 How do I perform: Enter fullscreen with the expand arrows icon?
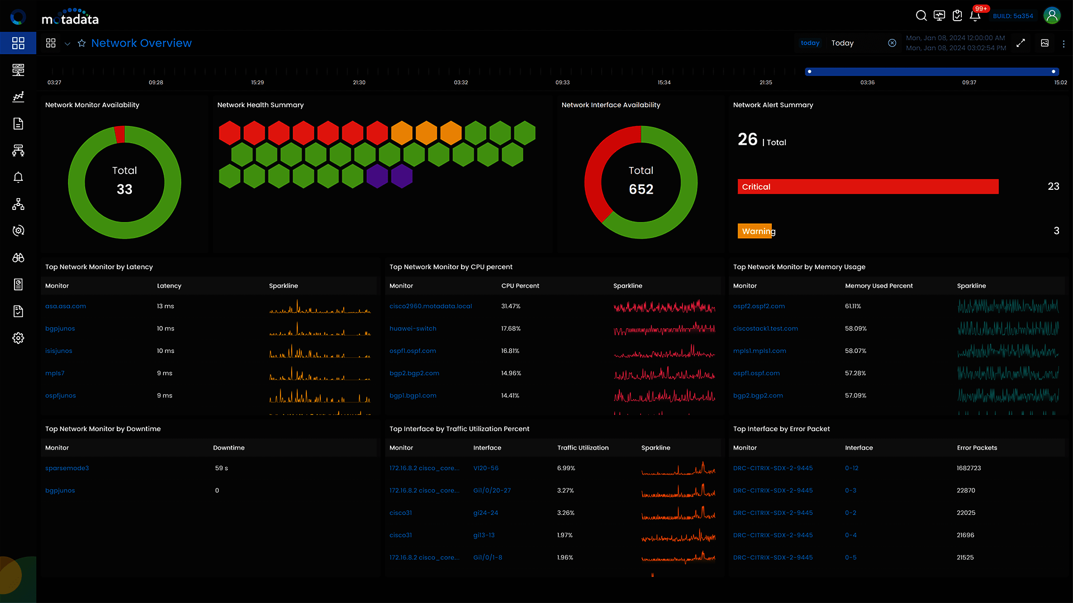point(1020,43)
